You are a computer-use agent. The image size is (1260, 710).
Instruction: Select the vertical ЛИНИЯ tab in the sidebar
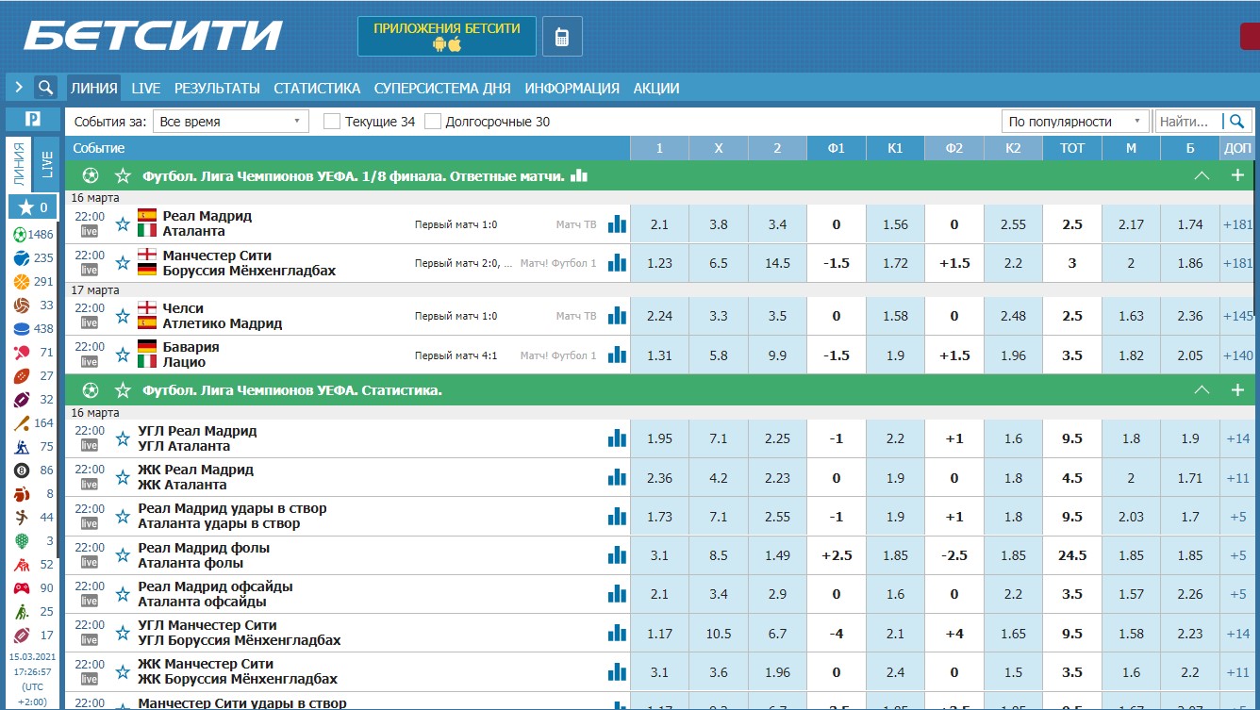[x=19, y=164]
